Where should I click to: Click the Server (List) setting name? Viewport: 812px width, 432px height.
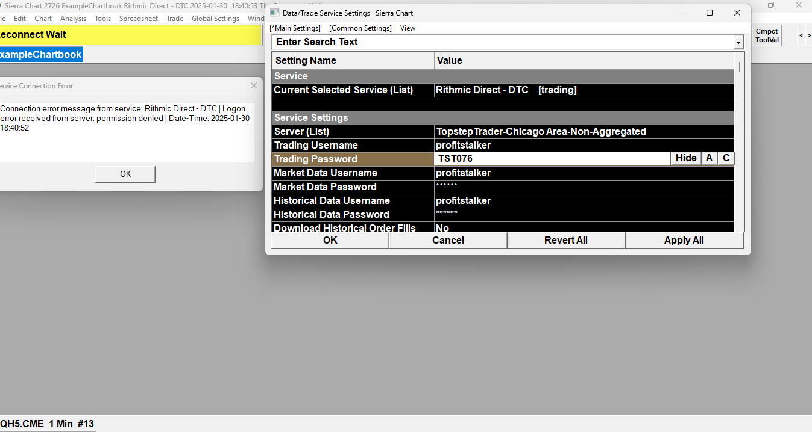pyautogui.click(x=353, y=131)
